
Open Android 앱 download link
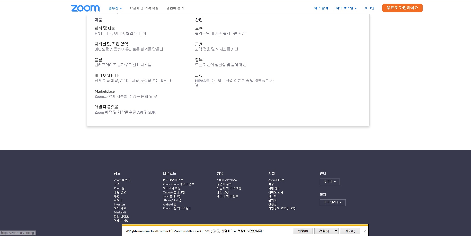pyautogui.click(x=169, y=204)
